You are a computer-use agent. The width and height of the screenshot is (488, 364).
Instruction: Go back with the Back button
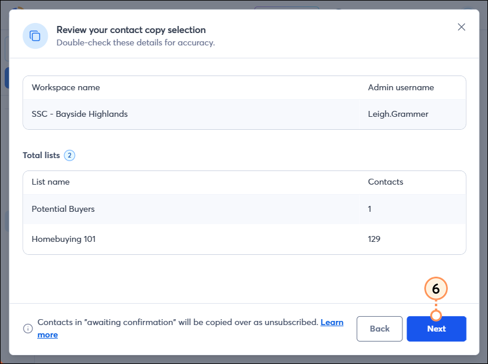point(379,329)
